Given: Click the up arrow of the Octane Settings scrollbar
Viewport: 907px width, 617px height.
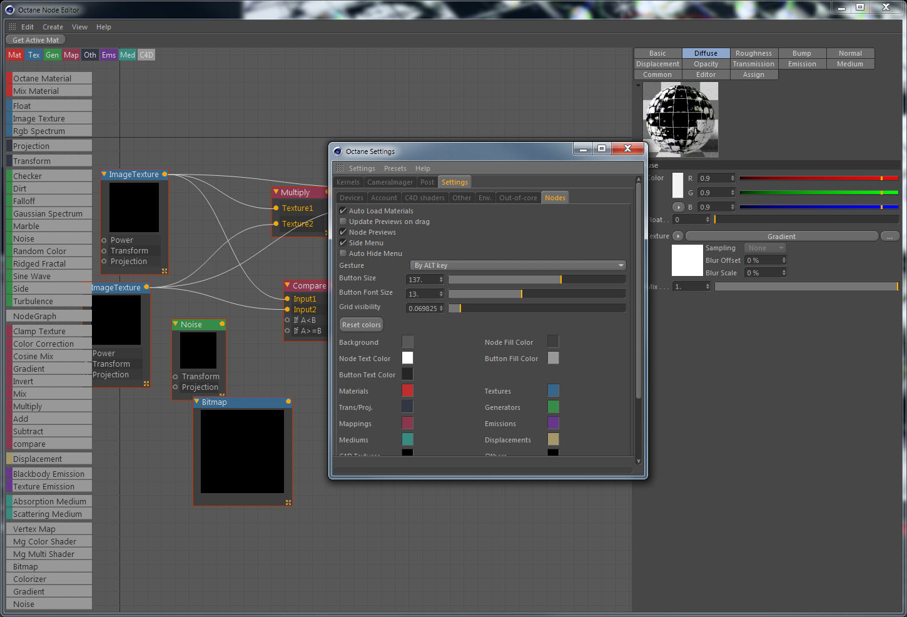Looking at the screenshot, I should click(639, 180).
